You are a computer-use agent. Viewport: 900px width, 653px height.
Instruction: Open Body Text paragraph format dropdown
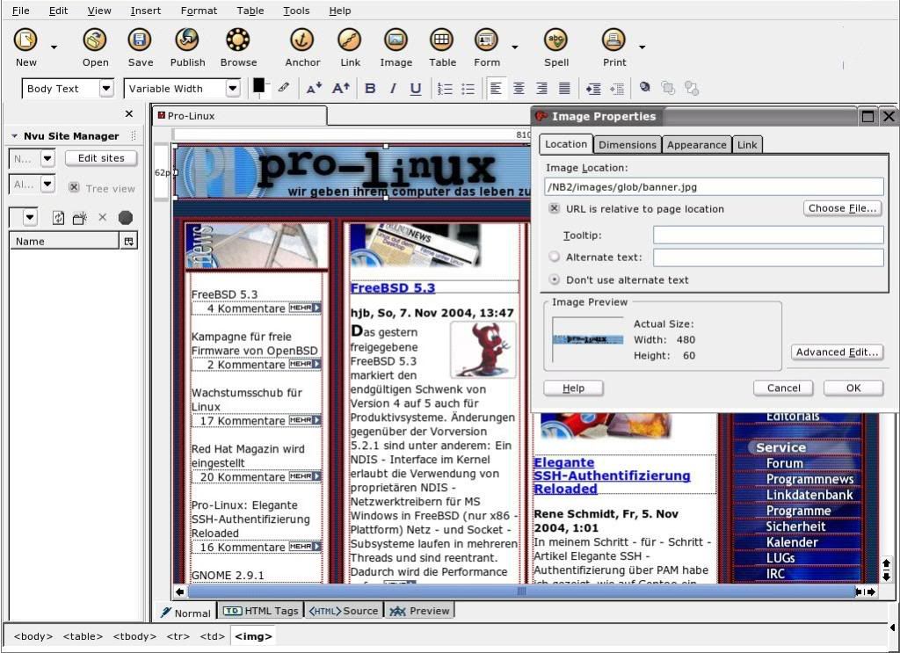click(x=106, y=89)
